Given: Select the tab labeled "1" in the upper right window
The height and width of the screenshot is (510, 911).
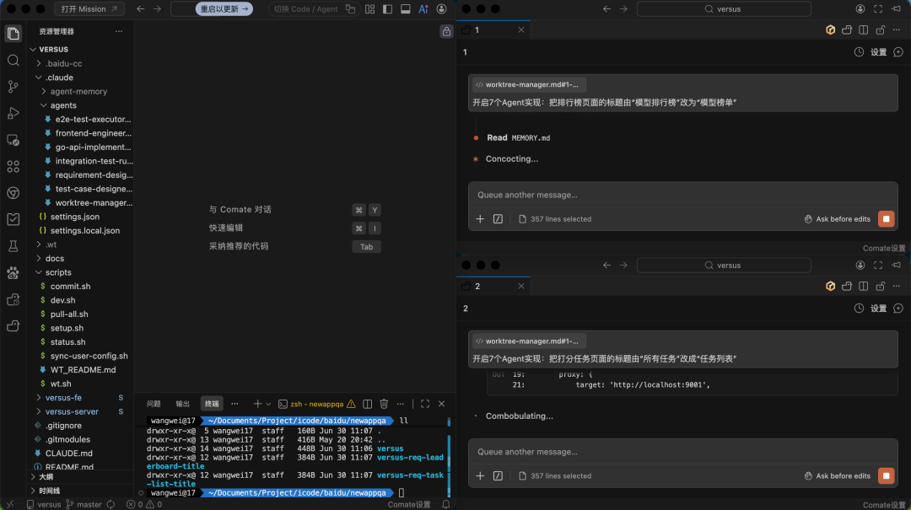Looking at the screenshot, I should (x=493, y=30).
